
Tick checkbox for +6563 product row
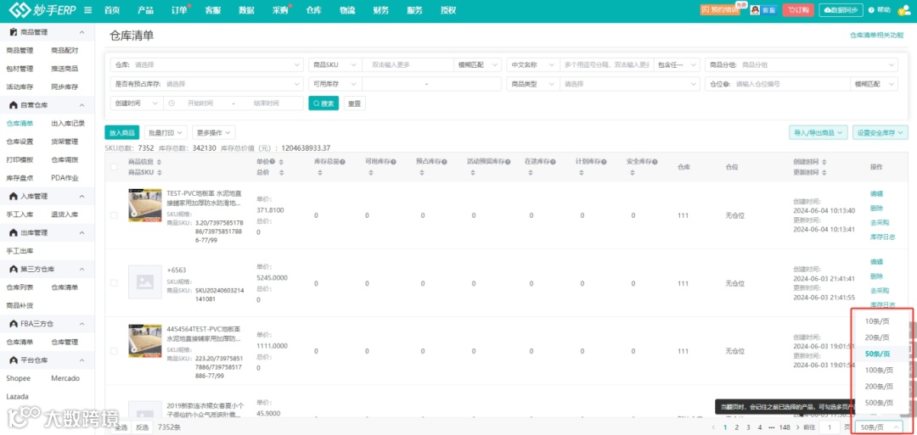[x=114, y=283]
